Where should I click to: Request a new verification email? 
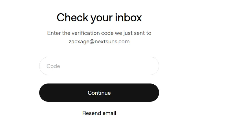pos(99,113)
